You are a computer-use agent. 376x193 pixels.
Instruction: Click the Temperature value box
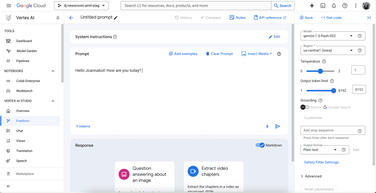(358, 70)
